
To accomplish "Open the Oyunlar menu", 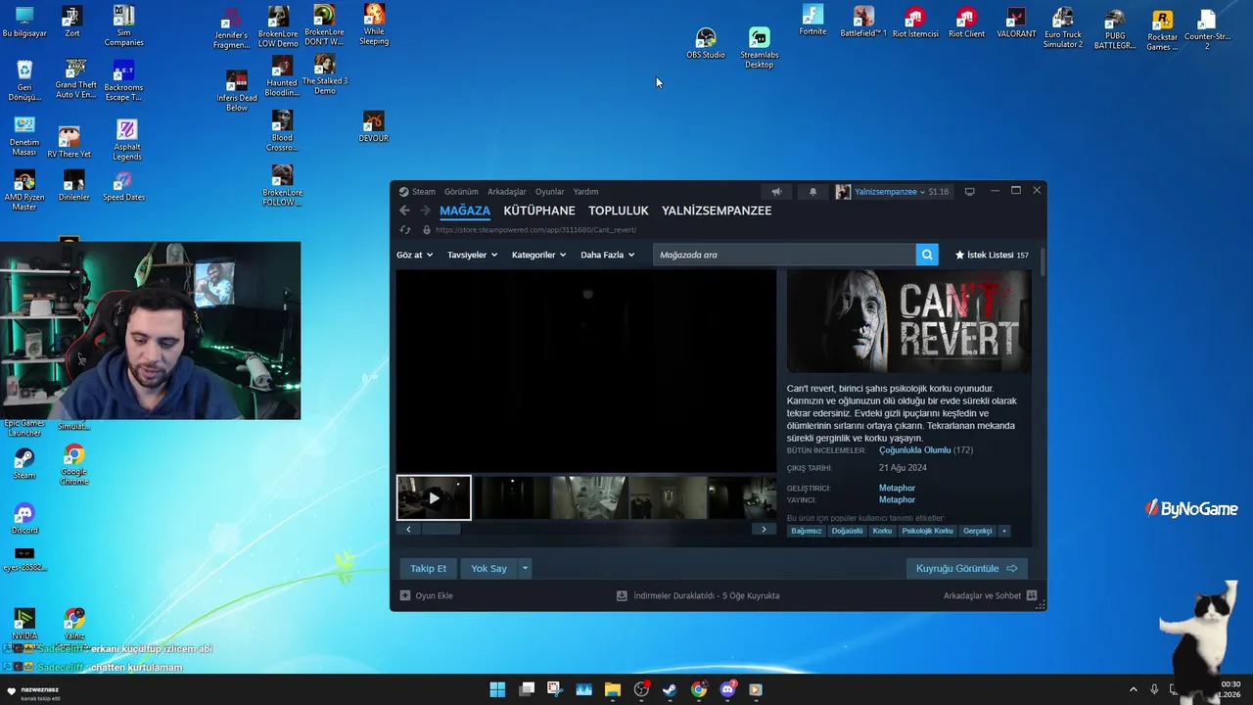I will click(x=549, y=192).
